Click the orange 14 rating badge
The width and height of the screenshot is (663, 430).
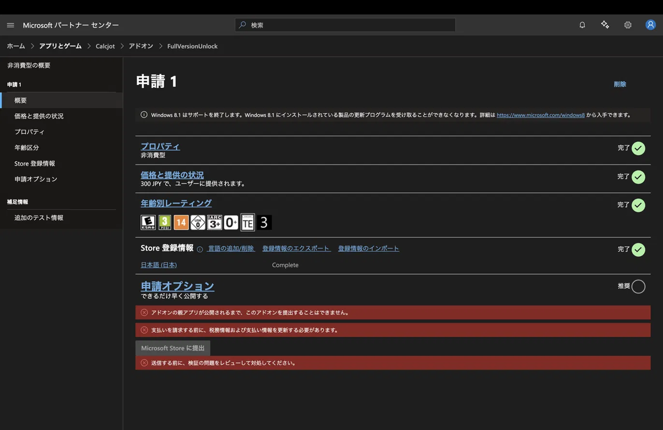(x=181, y=222)
